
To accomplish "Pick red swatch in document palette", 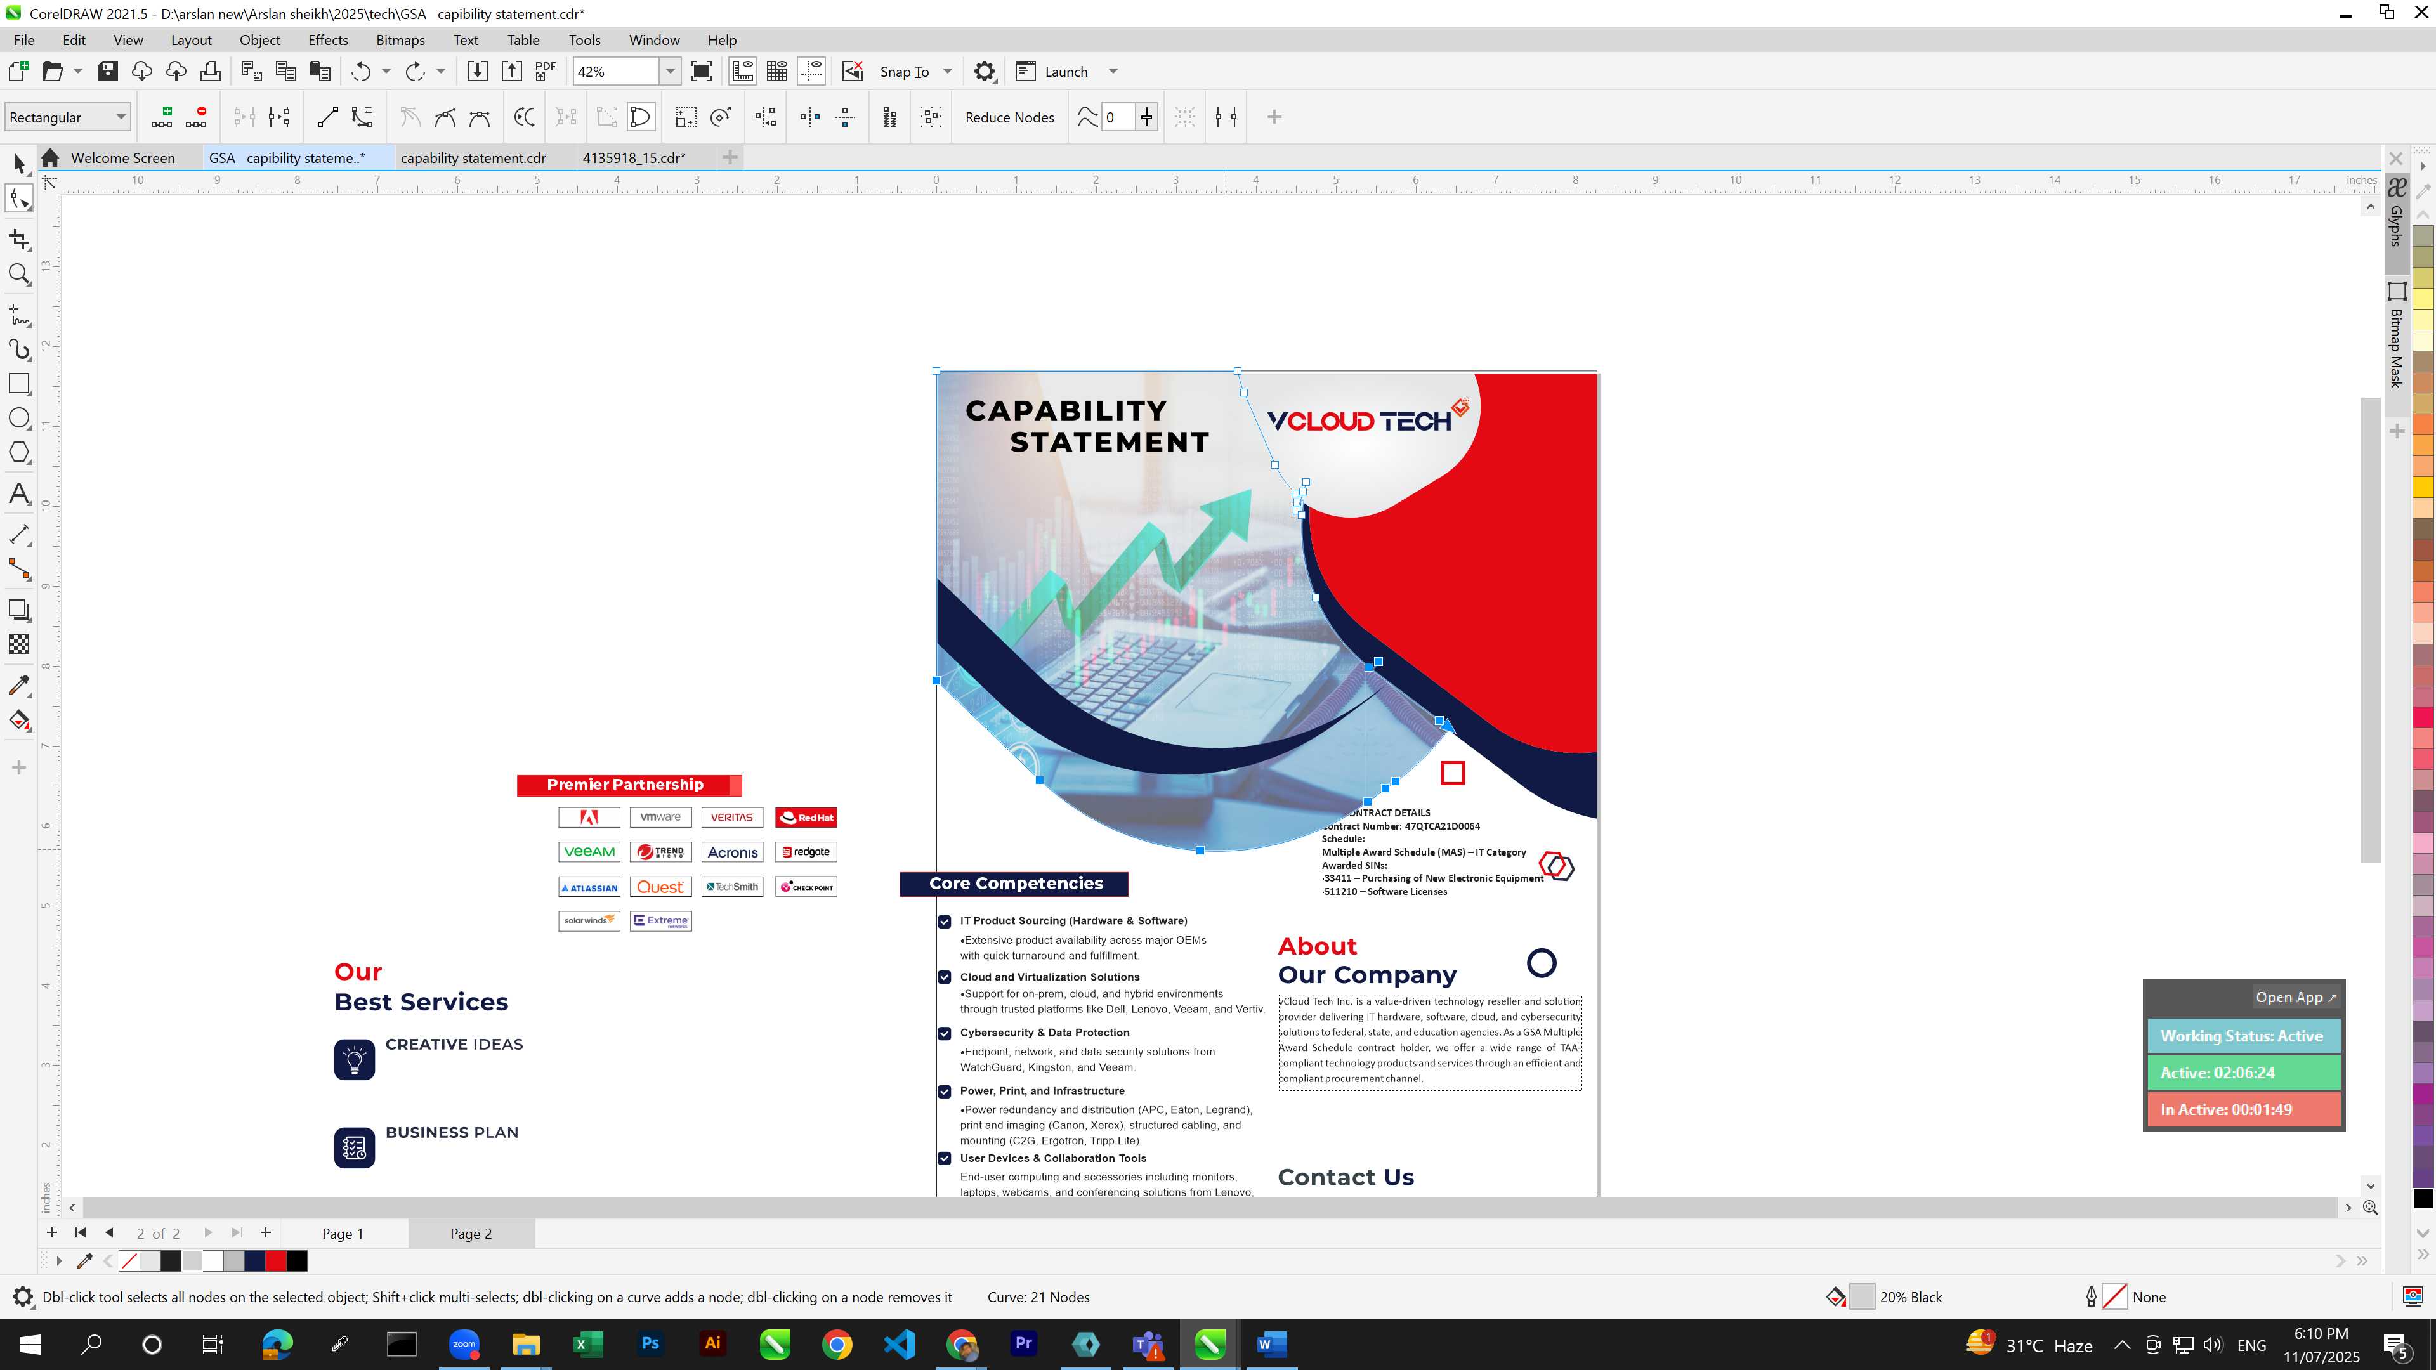I will coord(276,1262).
